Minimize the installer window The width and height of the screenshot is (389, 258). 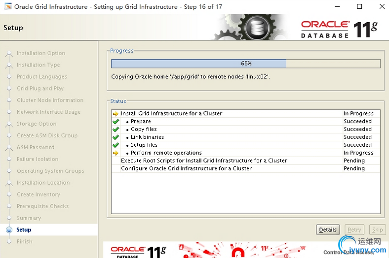pos(337,6)
